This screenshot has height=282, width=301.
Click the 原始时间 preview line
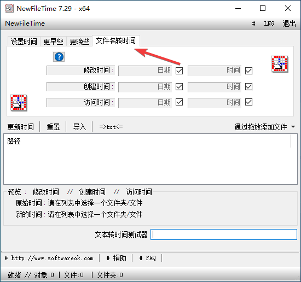click(79, 203)
